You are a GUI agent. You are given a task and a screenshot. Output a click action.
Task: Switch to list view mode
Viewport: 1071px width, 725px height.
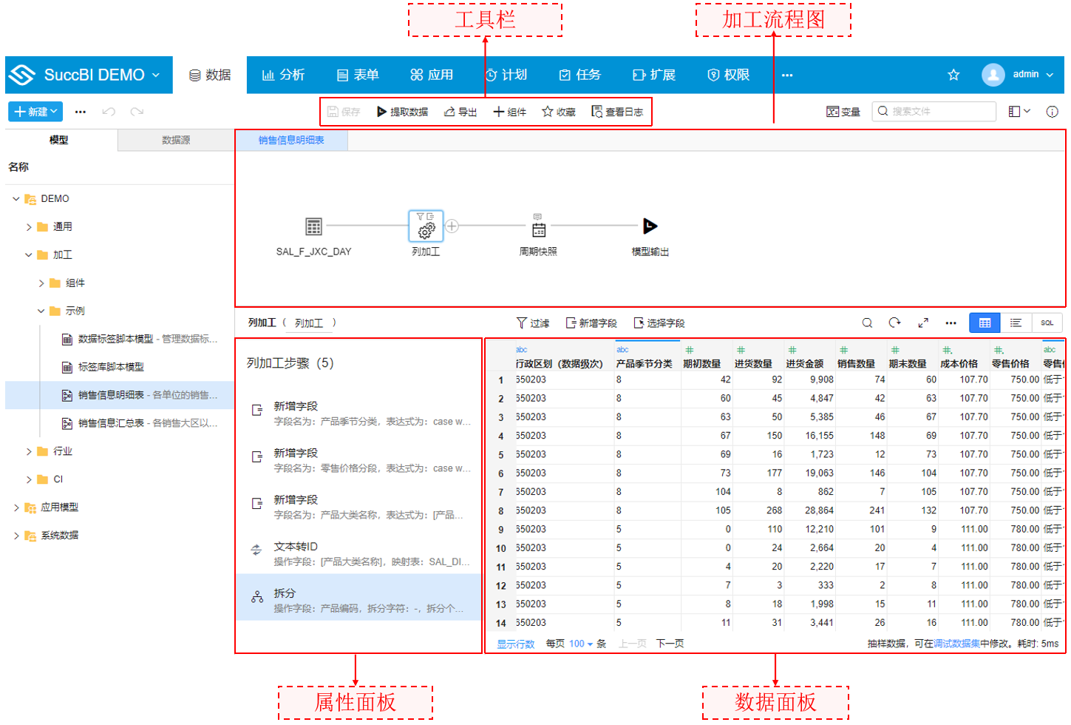1016,323
